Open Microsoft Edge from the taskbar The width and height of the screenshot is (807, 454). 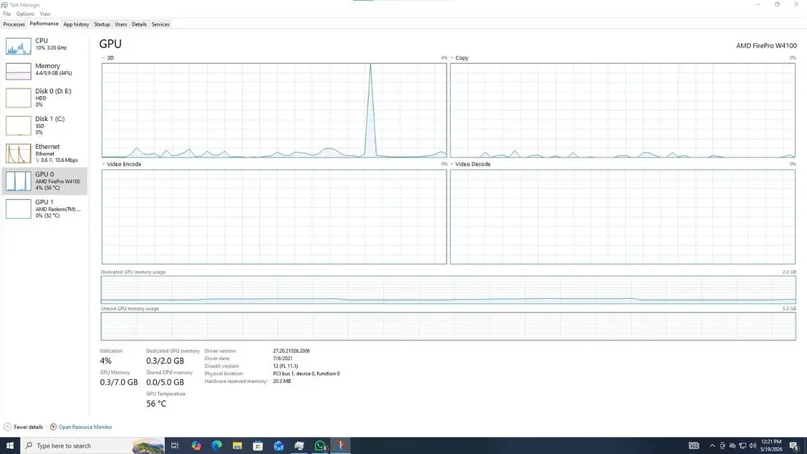[217, 446]
